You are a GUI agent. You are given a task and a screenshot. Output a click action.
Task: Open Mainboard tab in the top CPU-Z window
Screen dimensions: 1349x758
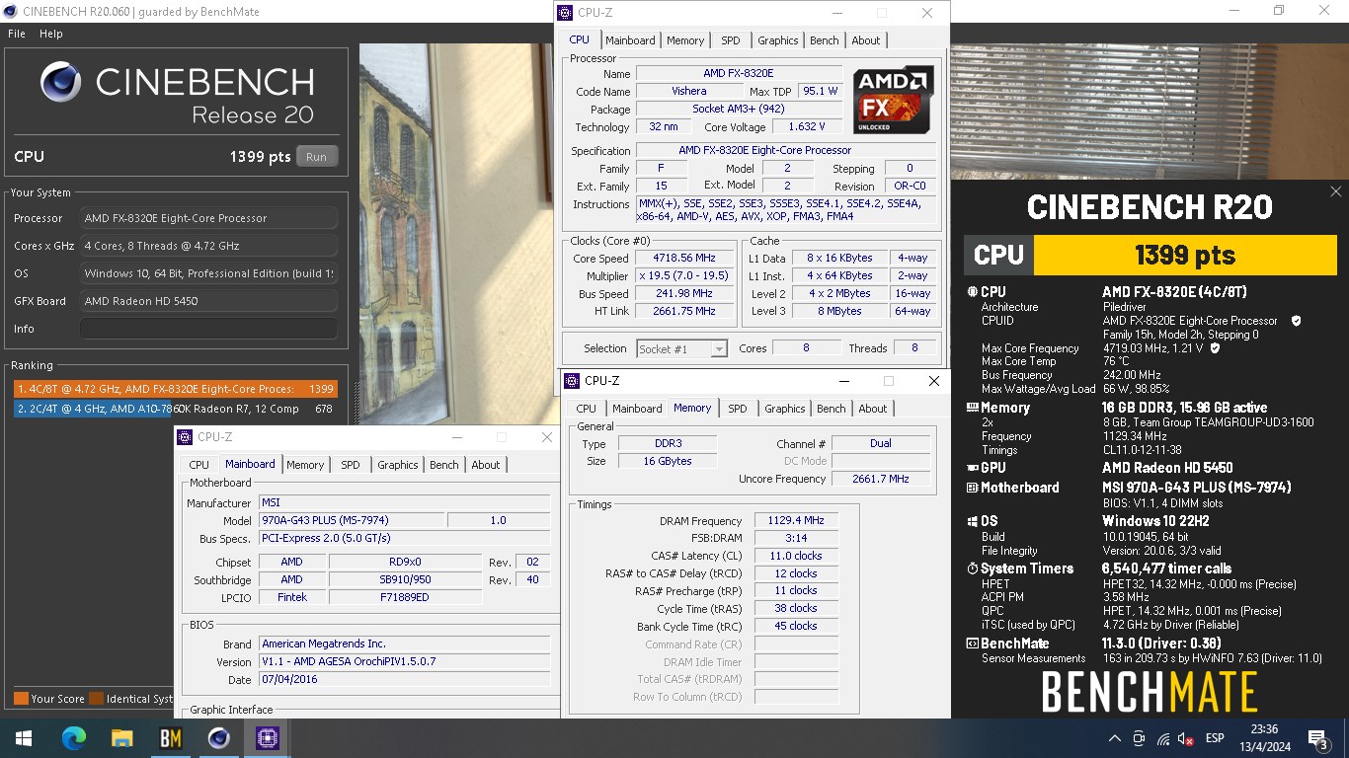pos(630,40)
